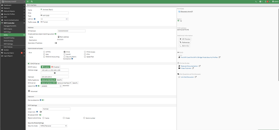Image resolution: width=279 pixels, height=130 pixels.
Task: Uncheck the PING administrative access box
Action: click(x=65, y=52)
